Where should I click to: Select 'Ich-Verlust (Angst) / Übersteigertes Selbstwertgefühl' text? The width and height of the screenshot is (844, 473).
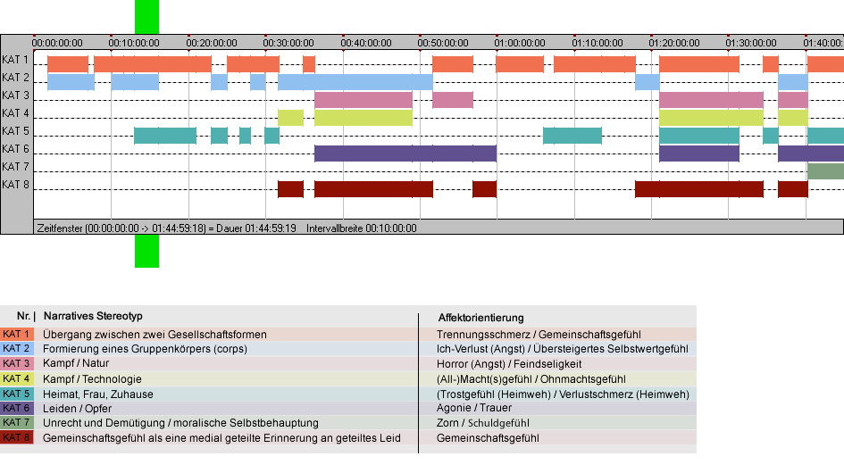point(563,349)
